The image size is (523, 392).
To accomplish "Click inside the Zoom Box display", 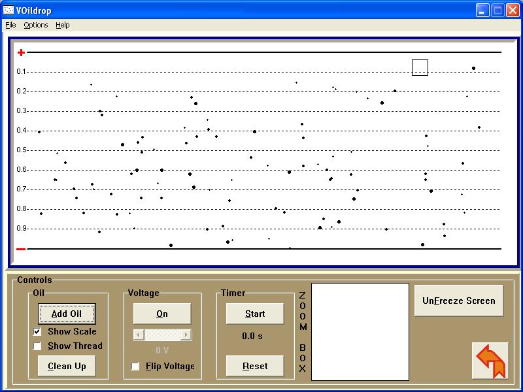I will tap(360, 332).
